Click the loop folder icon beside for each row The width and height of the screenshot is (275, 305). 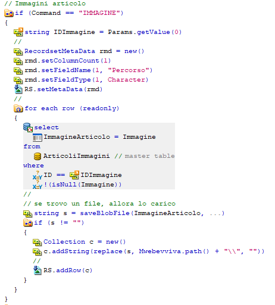point(18,108)
